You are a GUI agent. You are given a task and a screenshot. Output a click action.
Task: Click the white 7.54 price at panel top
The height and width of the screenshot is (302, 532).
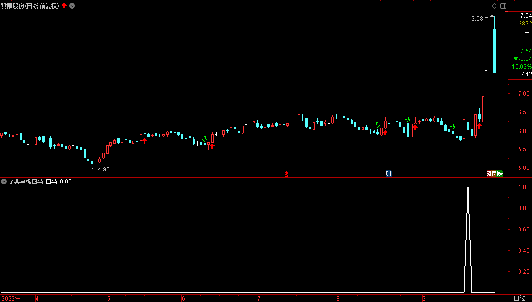pyautogui.click(x=526, y=16)
